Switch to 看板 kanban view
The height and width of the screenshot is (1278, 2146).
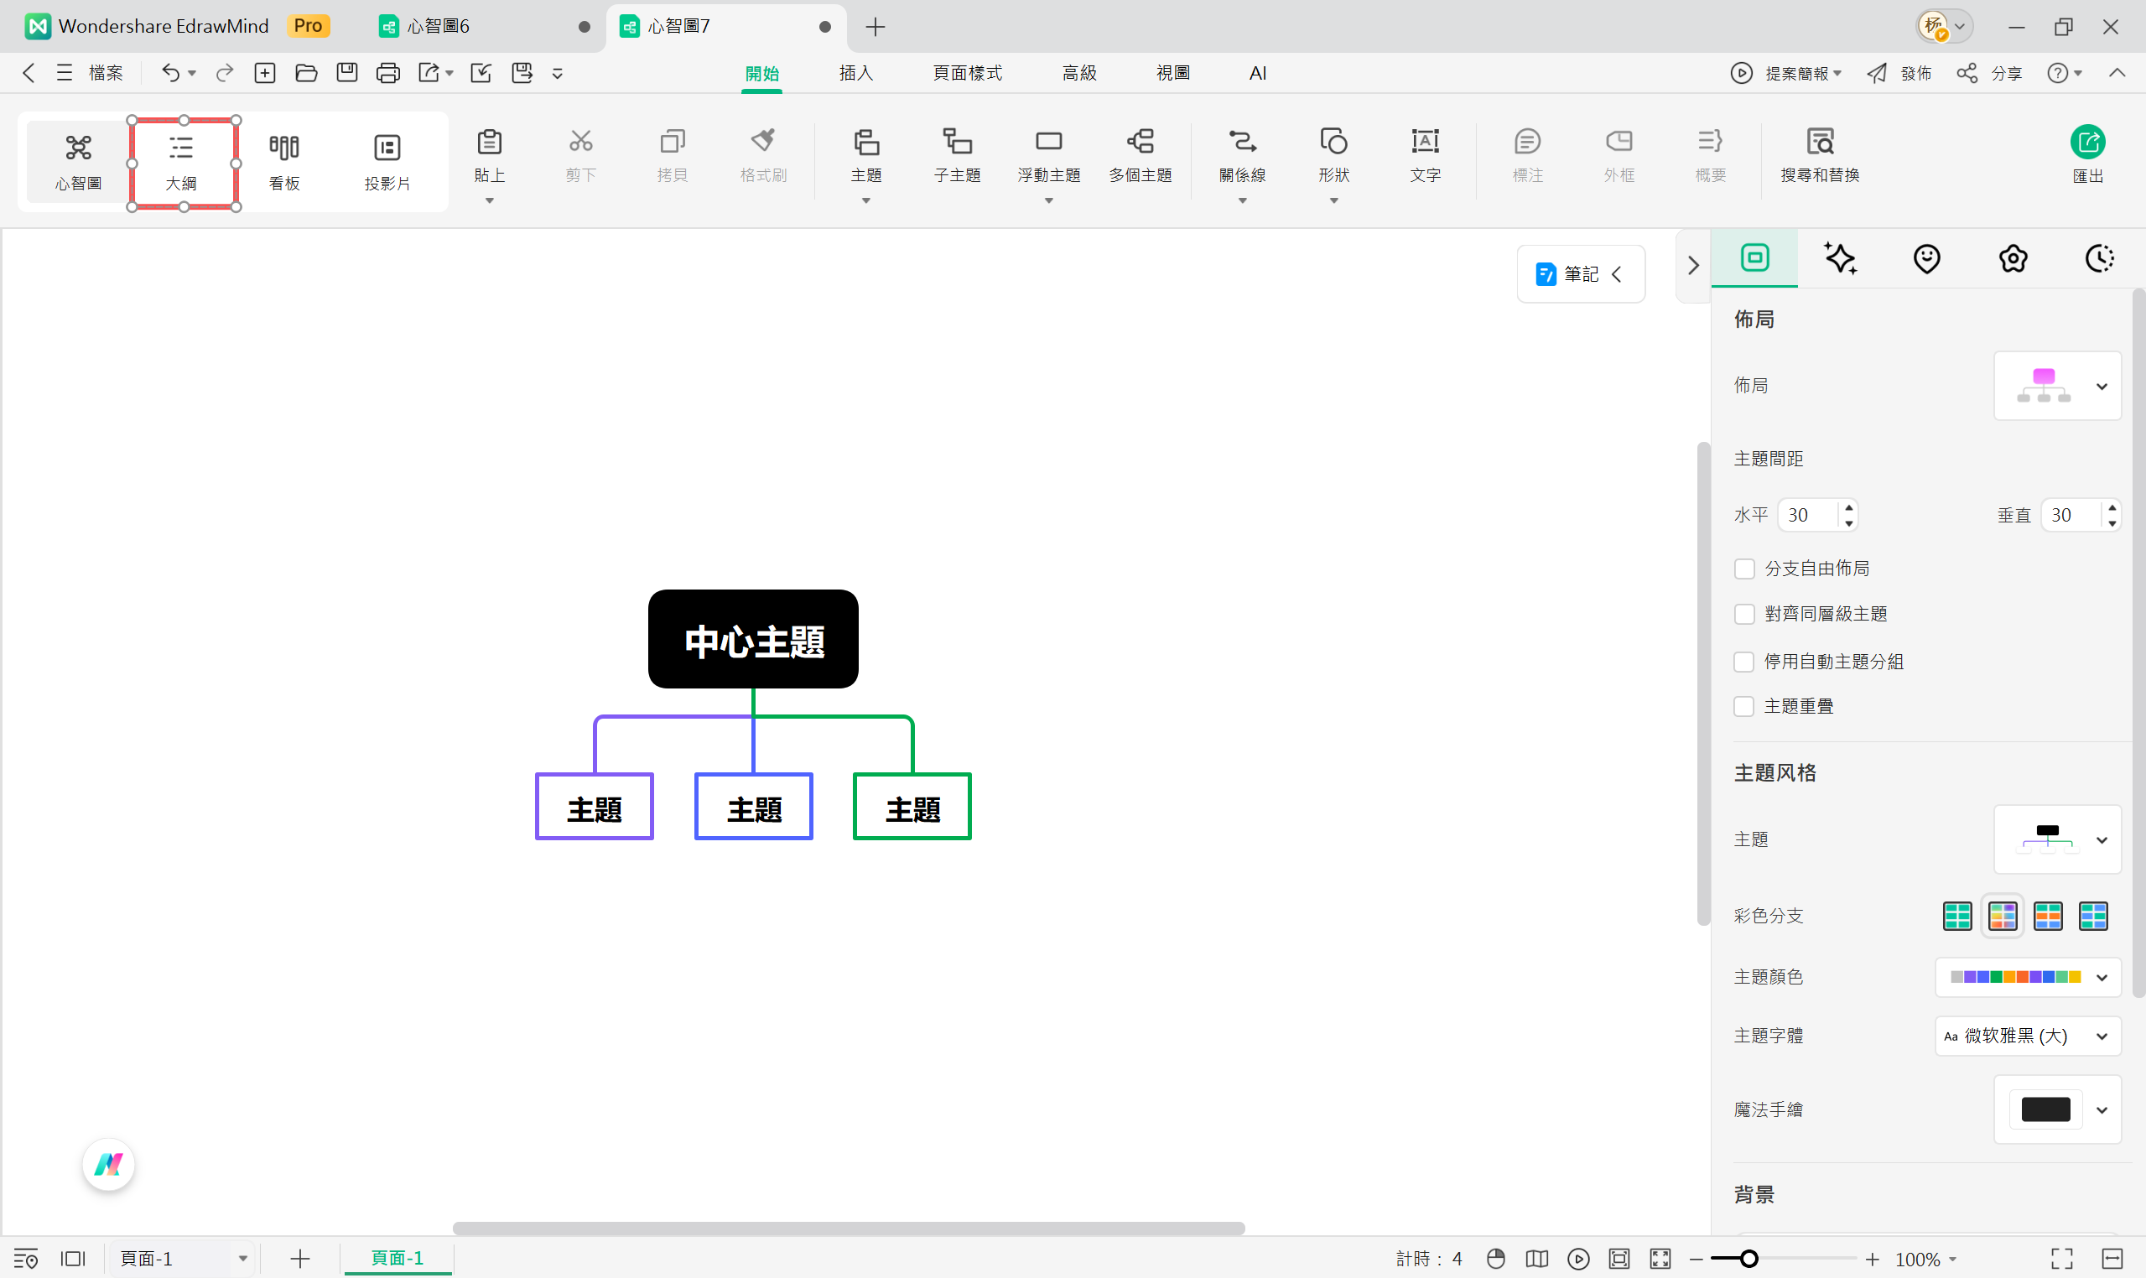pos(283,160)
